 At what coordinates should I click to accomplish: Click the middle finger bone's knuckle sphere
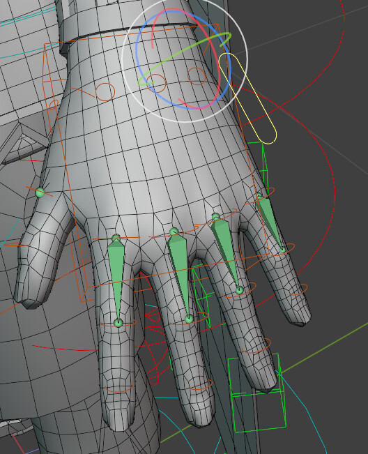174,232
